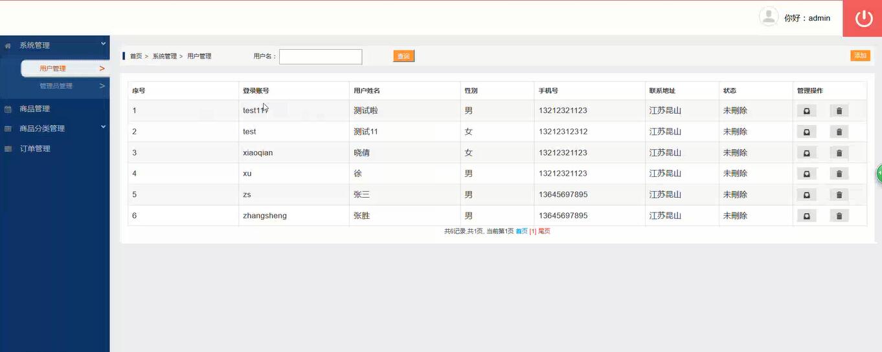Click user name cell 测试啦

tap(365, 111)
